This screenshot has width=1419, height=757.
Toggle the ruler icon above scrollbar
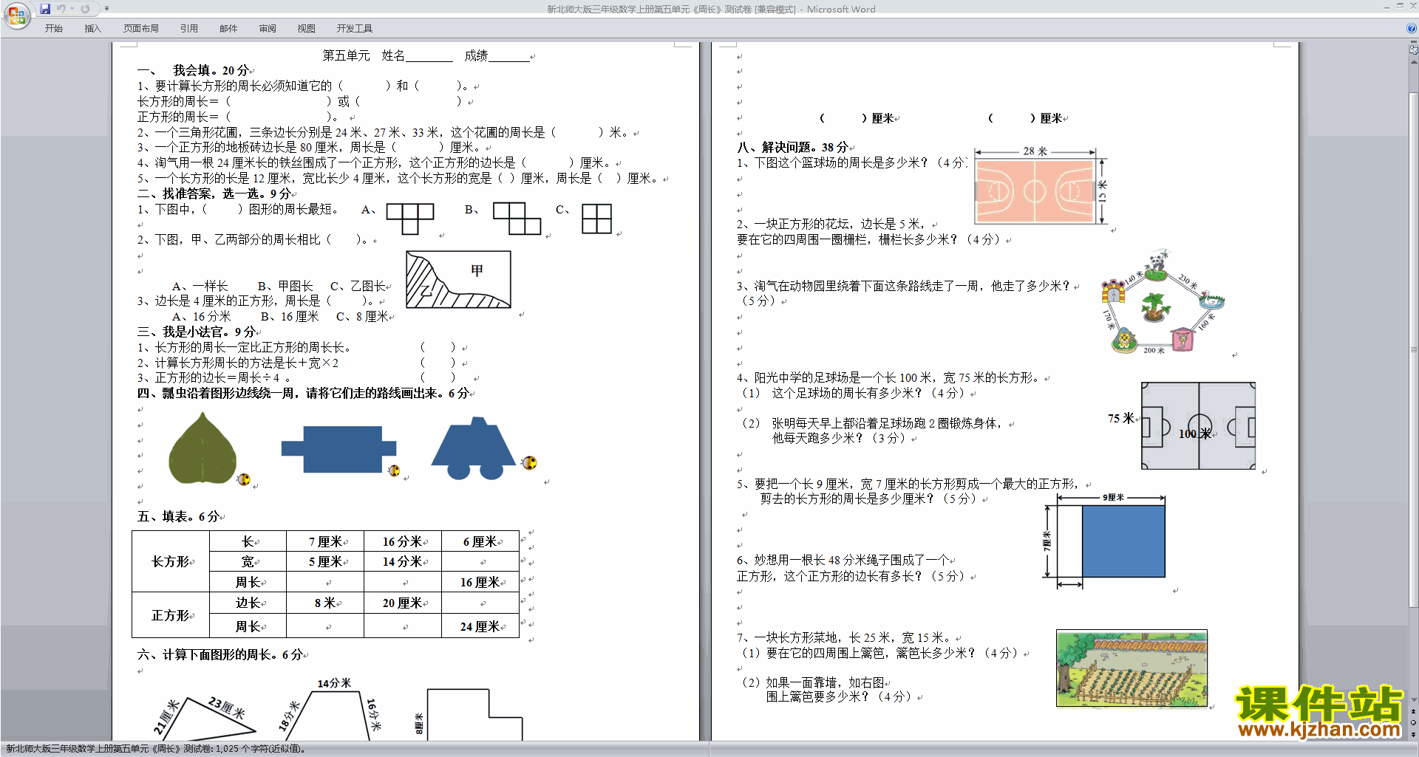[1414, 50]
